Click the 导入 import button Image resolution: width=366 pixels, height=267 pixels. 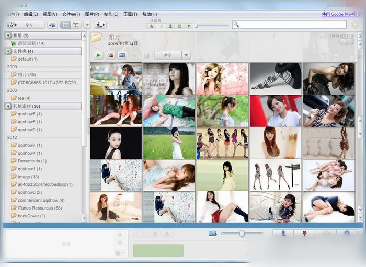25,25
